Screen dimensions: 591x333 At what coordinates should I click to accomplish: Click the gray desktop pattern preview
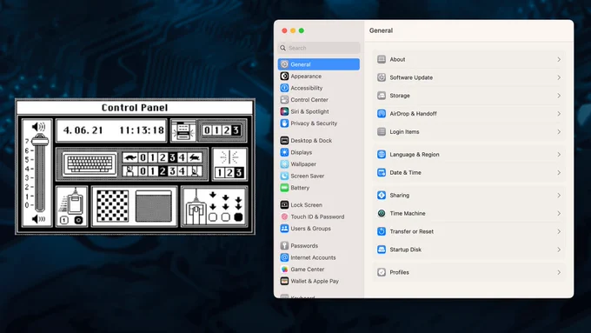pyautogui.click(x=154, y=206)
